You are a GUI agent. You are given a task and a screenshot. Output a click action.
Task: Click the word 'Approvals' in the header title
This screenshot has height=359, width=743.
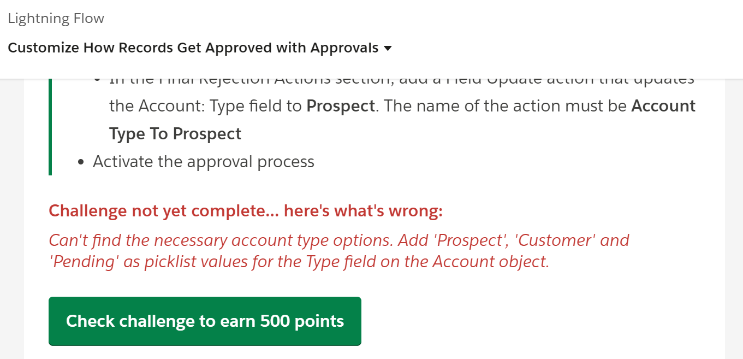[x=344, y=48]
